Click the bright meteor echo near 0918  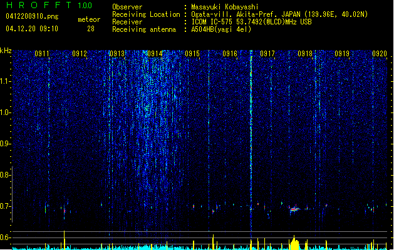pyautogui.click(x=294, y=209)
